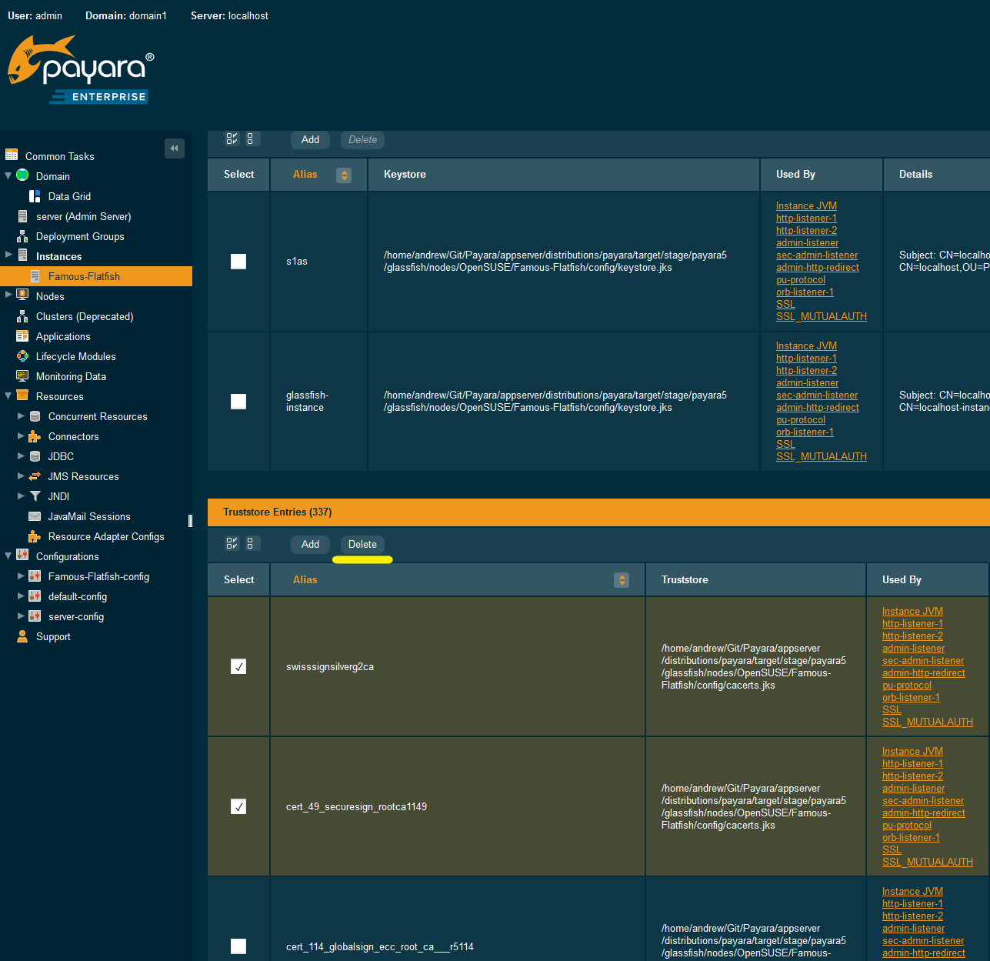Open the SSL_MUTUALAUTH link for s1as

pos(821,316)
